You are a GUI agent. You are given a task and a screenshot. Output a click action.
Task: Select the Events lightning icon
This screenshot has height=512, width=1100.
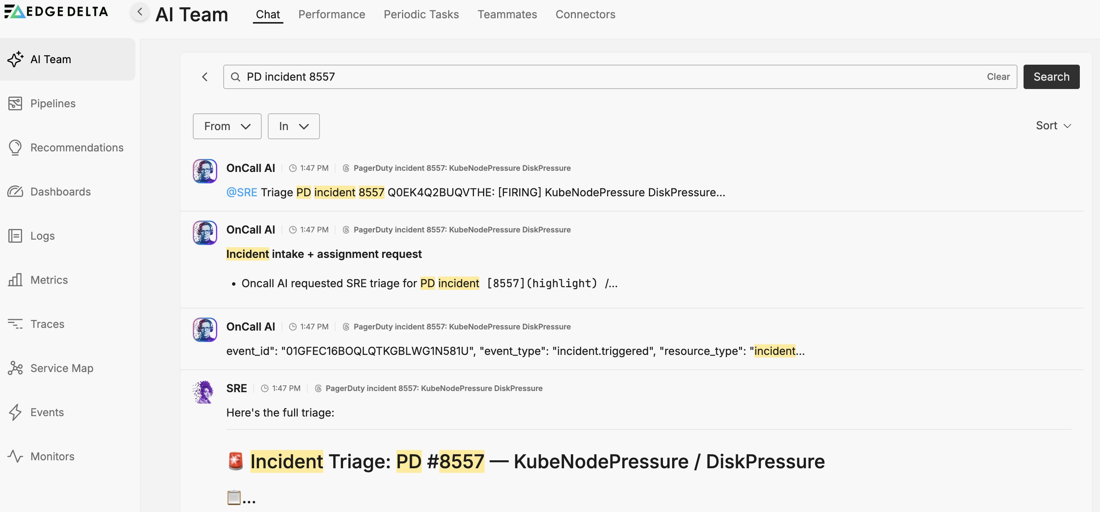tap(15, 412)
